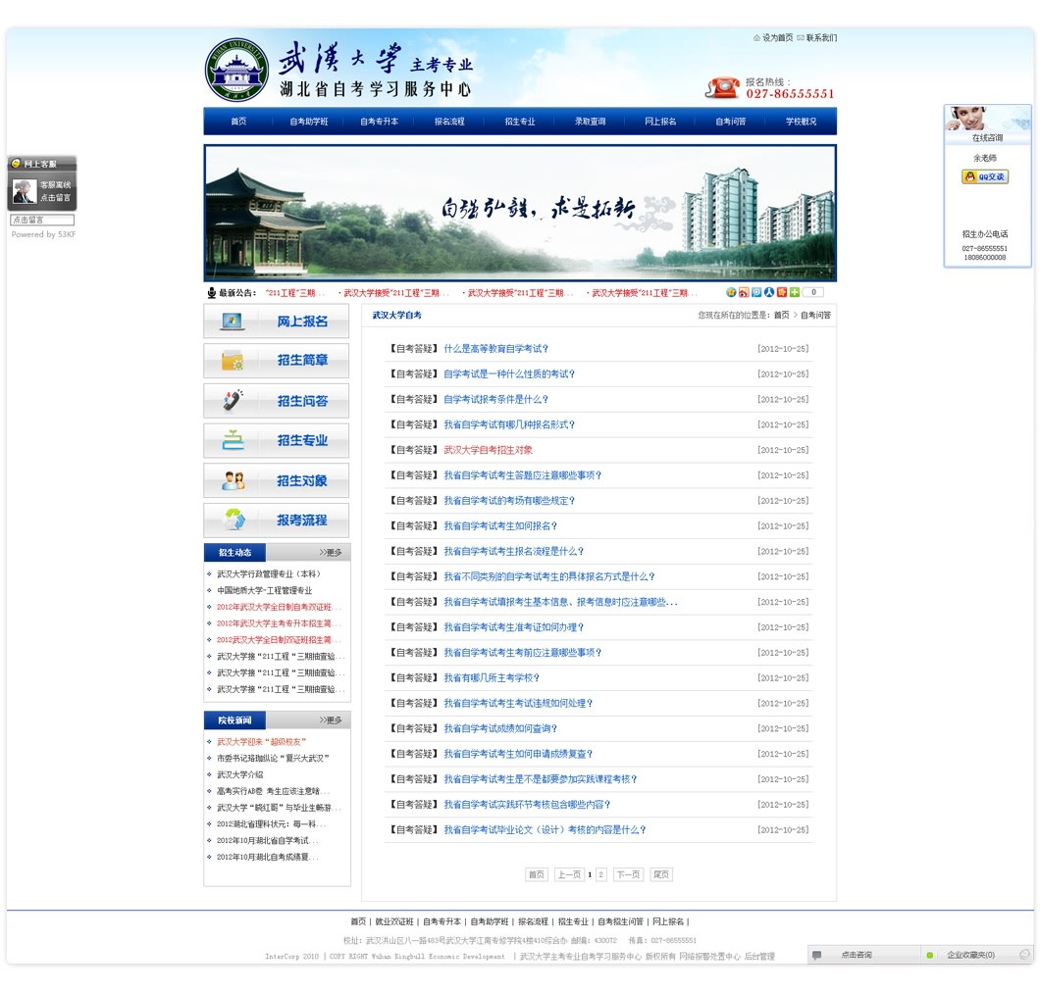This screenshot has height=992, width=1040.
Task: Open 武汉大学行政管理专业（本科） news item
Action: 269,573
